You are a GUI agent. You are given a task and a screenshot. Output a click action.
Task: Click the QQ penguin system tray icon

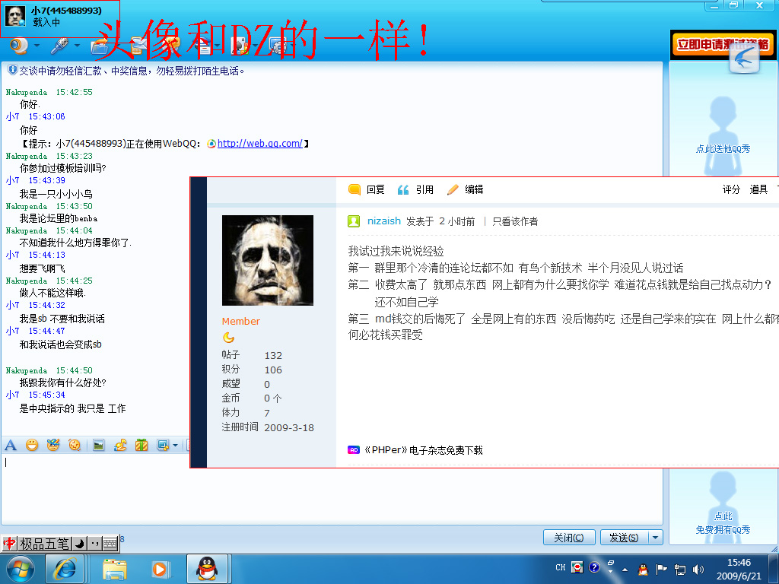coord(643,569)
